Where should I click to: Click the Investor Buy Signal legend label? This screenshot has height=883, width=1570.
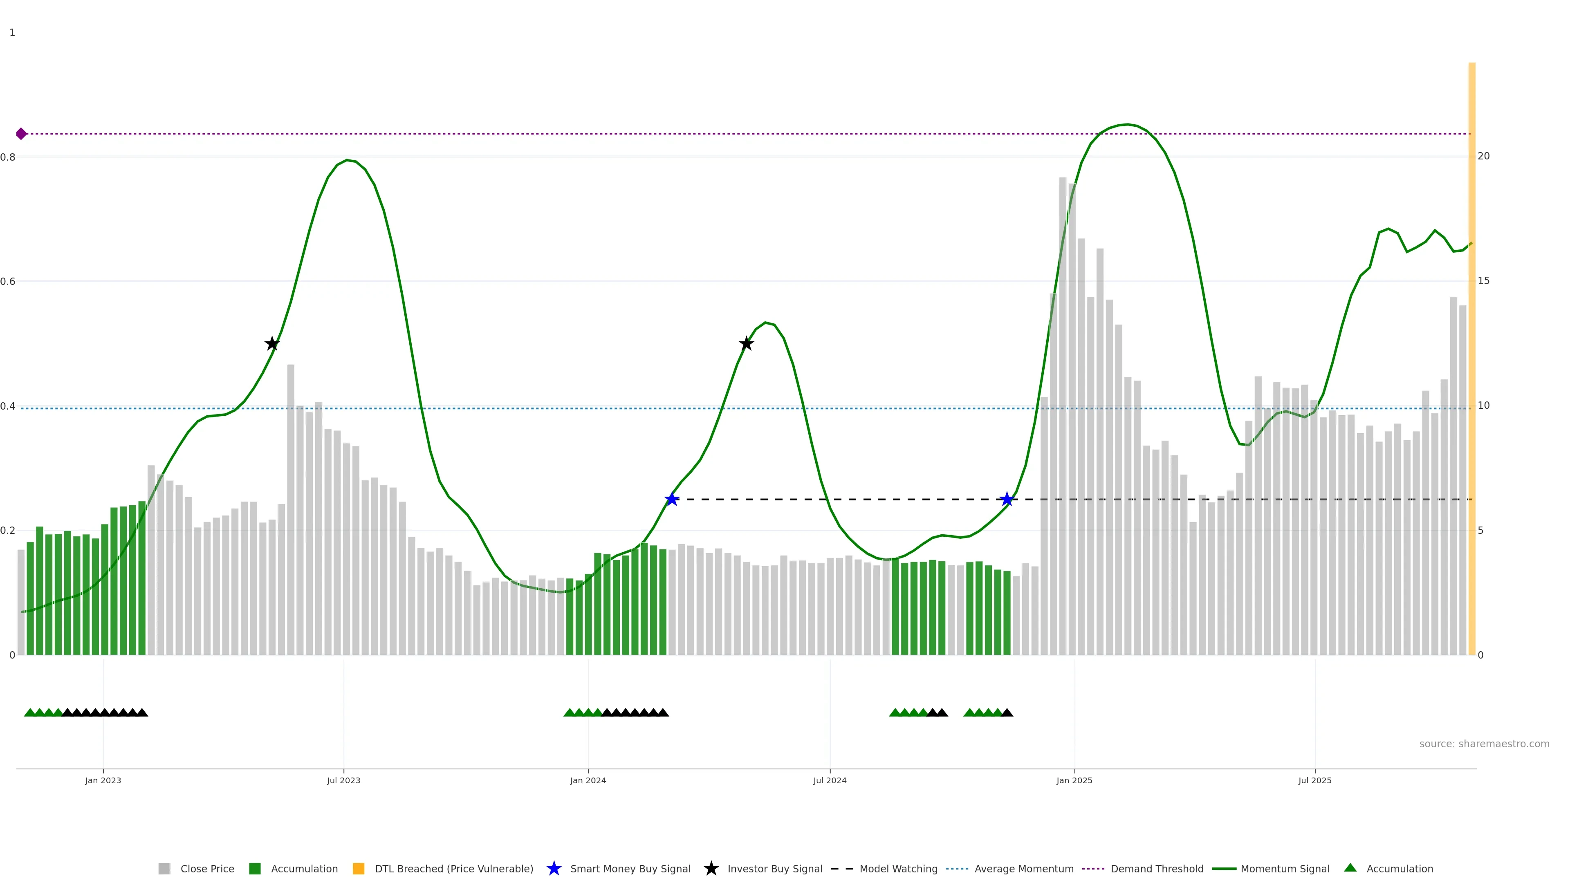775,868
